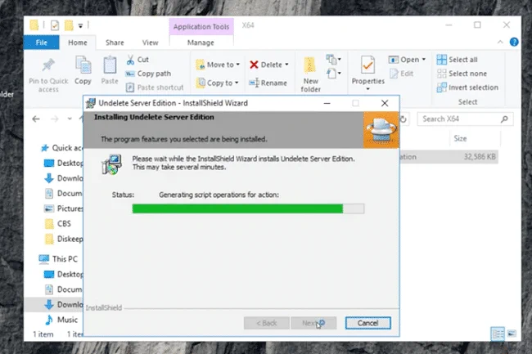Screen dimensions: 532x354
Task: Open Pictures in navigation pane
Action: pyautogui.click(x=64, y=208)
